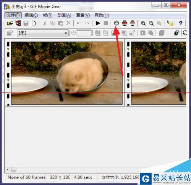
Task: Close the GIF Movie Gear window
Action: tap(179, 5)
